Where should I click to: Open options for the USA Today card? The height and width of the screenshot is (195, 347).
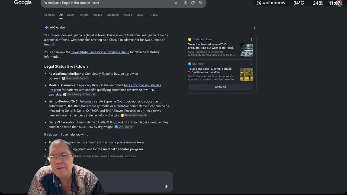(251, 64)
